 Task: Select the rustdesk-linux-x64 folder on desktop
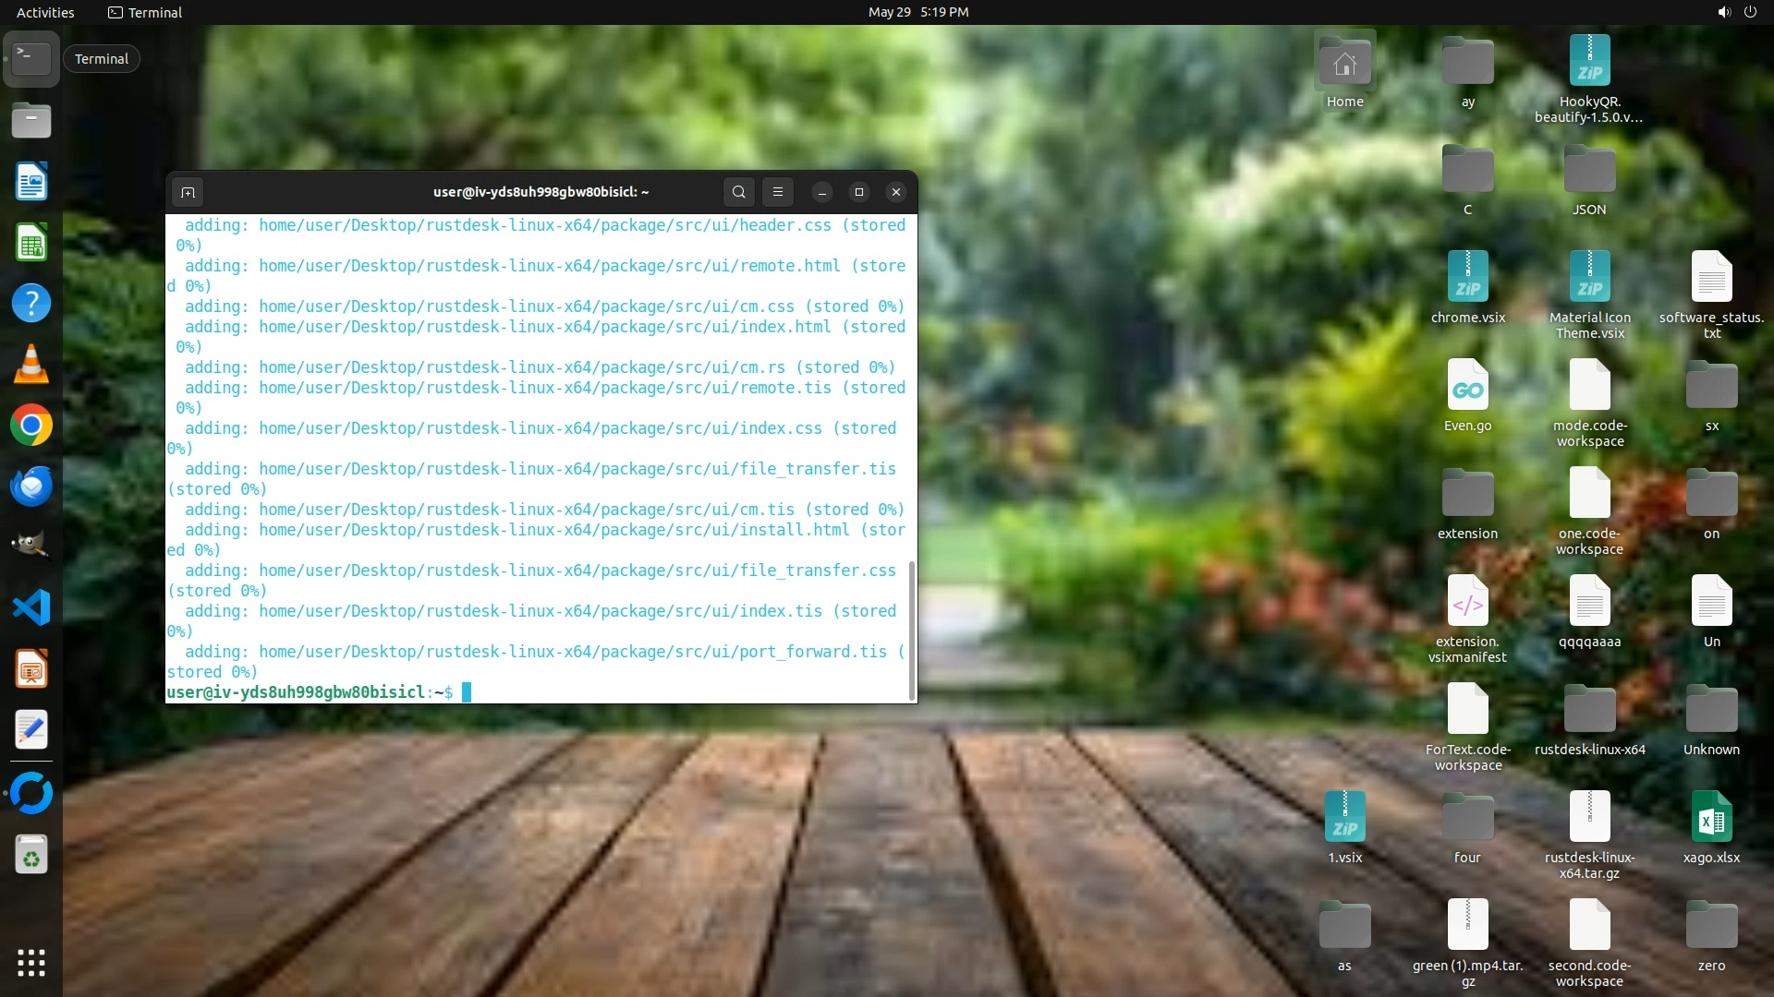click(1589, 711)
